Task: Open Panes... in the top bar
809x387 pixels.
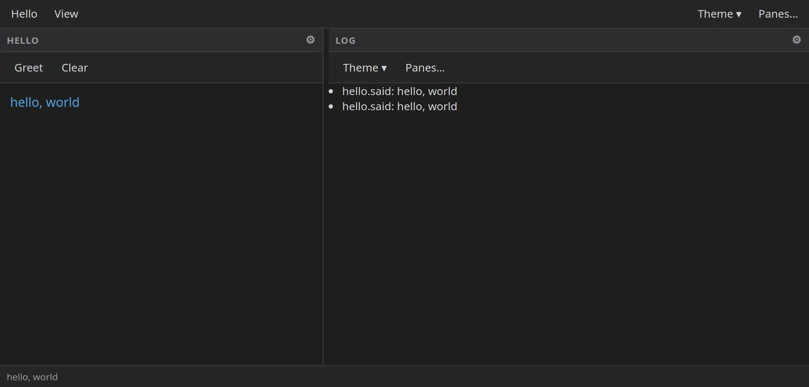Action: pos(778,14)
